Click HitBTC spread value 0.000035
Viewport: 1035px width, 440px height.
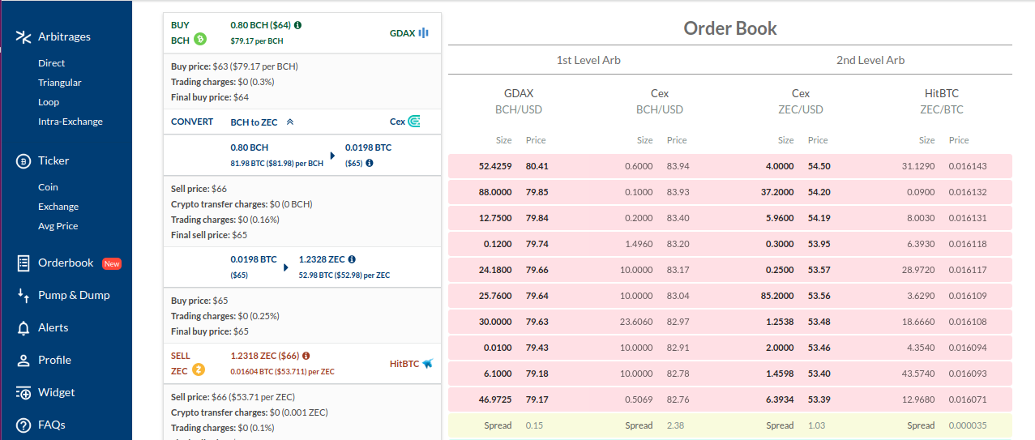coord(968,425)
